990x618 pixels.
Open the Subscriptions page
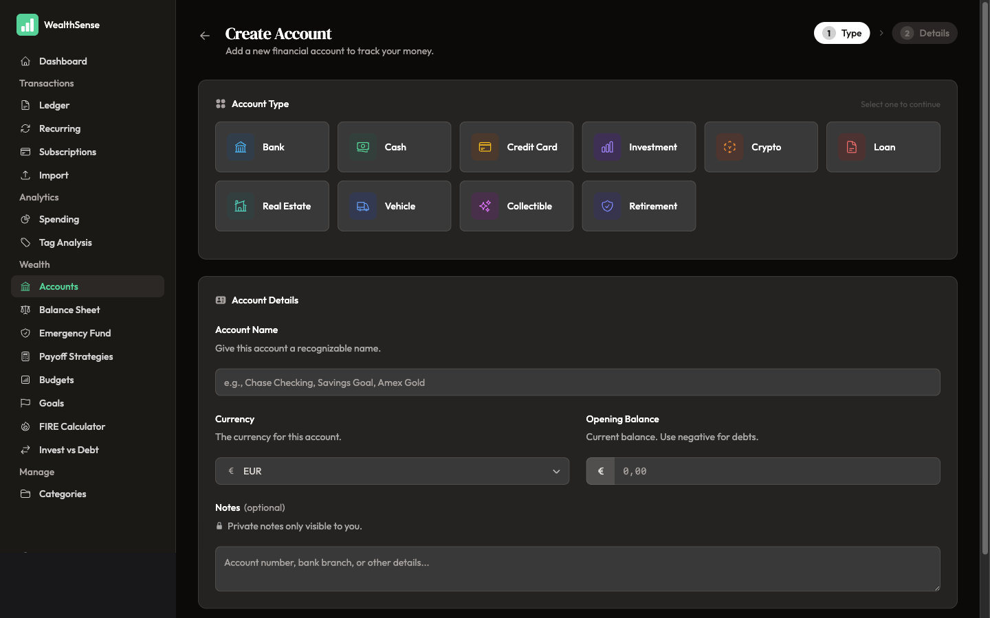[x=87, y=152]
